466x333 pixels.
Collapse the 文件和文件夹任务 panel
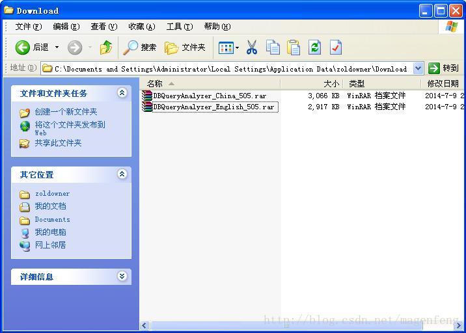(122, 93)
